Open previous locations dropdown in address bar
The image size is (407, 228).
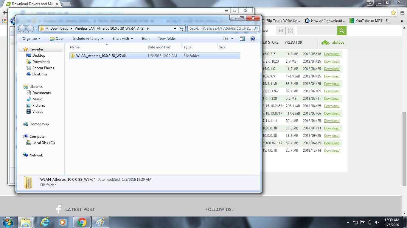(x=175, y=28)
